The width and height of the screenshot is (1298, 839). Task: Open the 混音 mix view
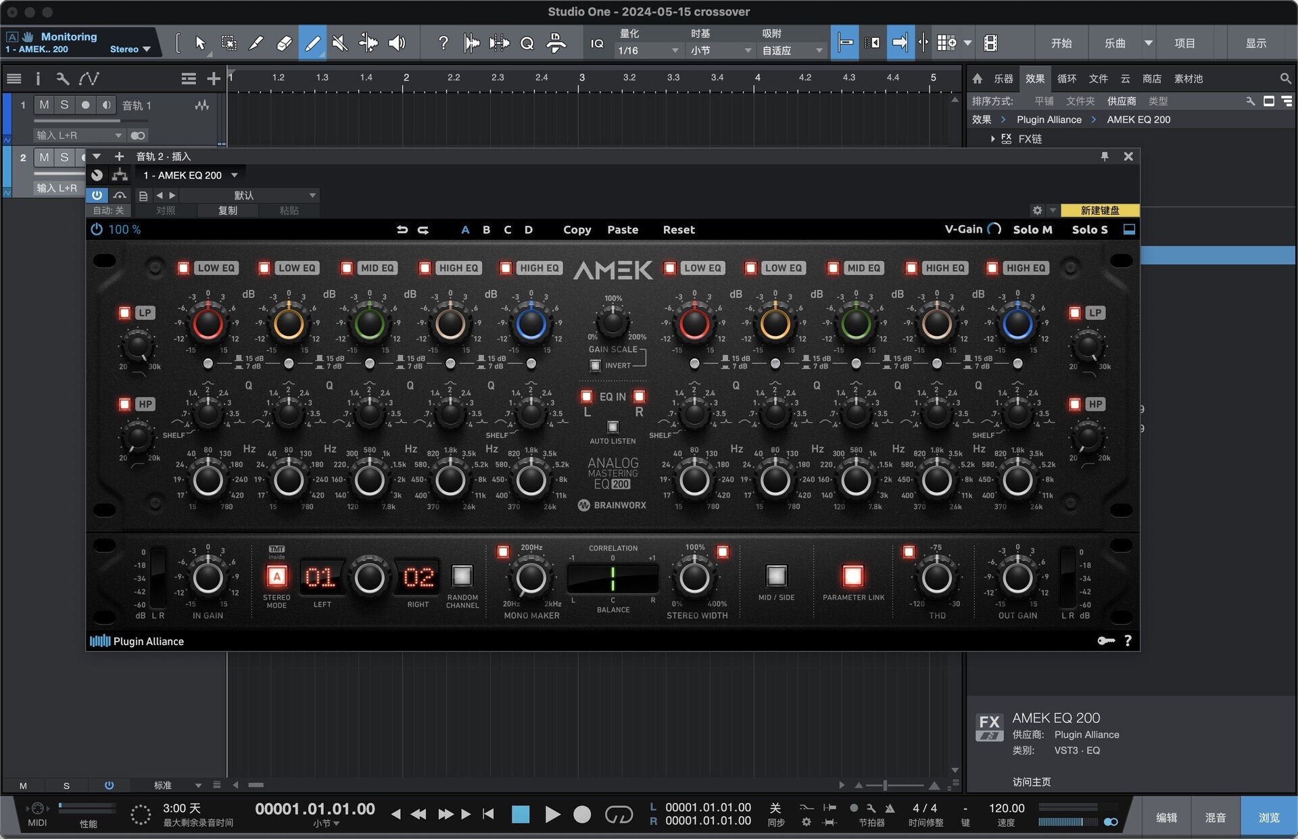click(1216, 817)
